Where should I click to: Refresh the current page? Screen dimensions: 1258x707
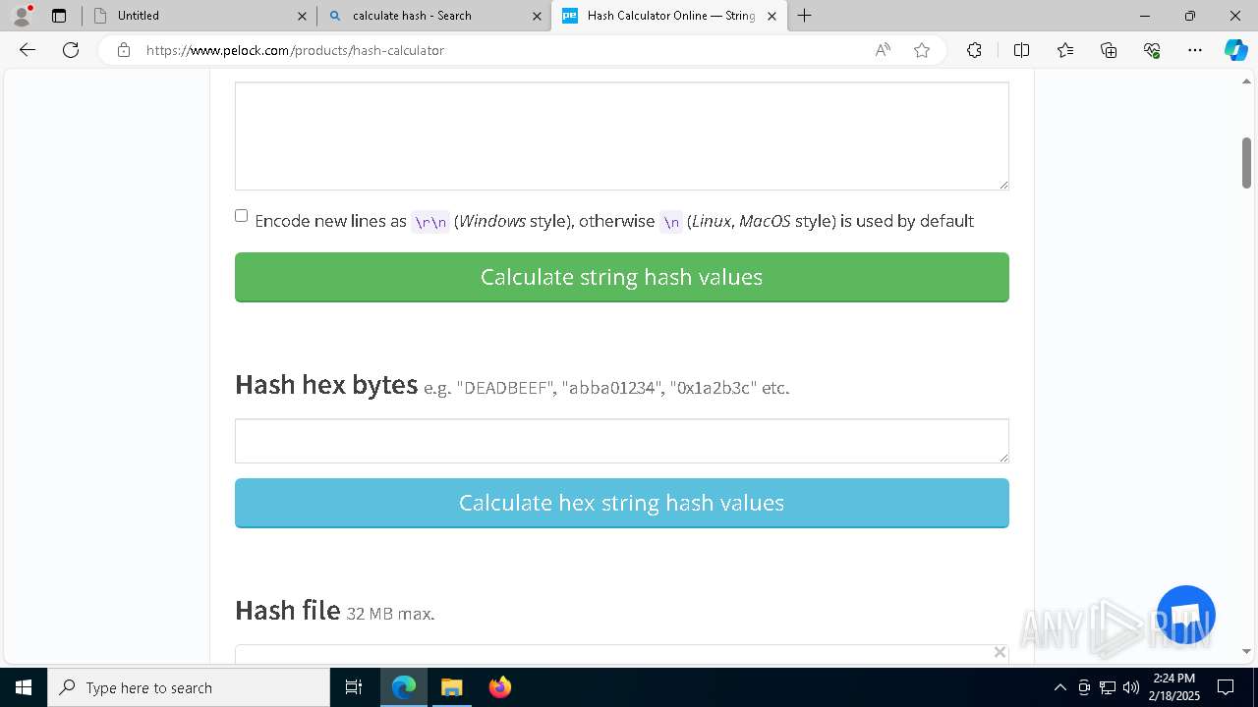pyautogui.click(x=71, y=50)
